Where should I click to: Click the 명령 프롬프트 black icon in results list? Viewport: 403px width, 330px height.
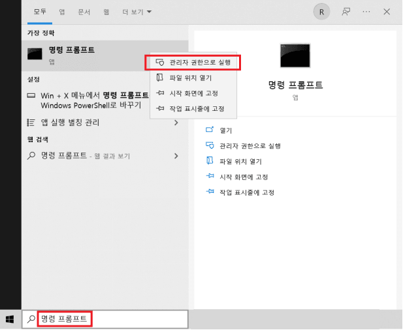pyautogui.click(x=35, y=54)
